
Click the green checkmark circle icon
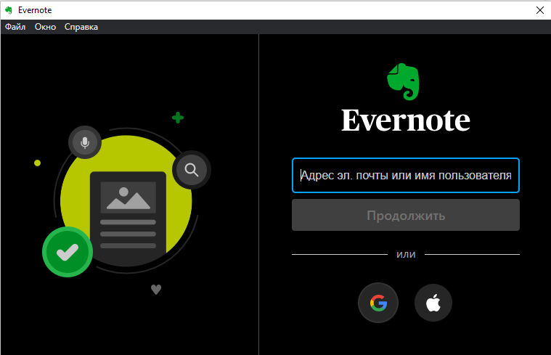click(68, 252)
